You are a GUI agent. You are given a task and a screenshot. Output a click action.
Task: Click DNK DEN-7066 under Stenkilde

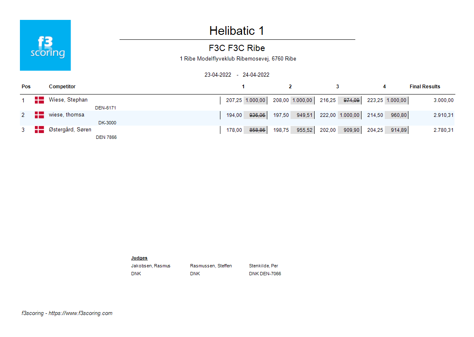coord(265,274)
